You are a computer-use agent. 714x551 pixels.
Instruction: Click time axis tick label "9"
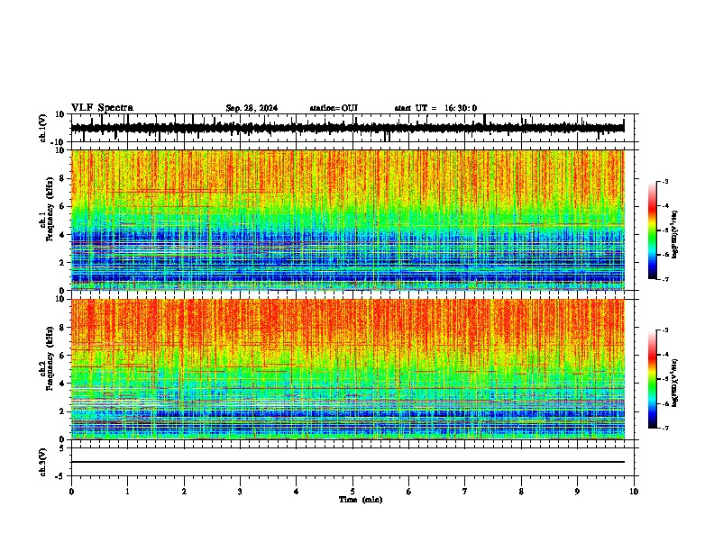tap(577, 492)
